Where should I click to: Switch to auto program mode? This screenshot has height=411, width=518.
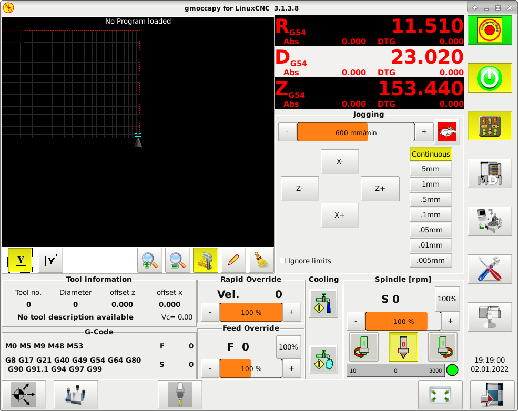pyautogui.click(x=490, y=221)
